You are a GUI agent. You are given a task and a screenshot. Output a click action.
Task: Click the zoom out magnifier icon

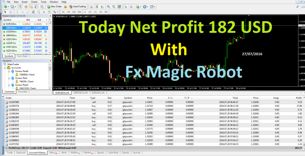pyautogui.click(x=114, y=7)
